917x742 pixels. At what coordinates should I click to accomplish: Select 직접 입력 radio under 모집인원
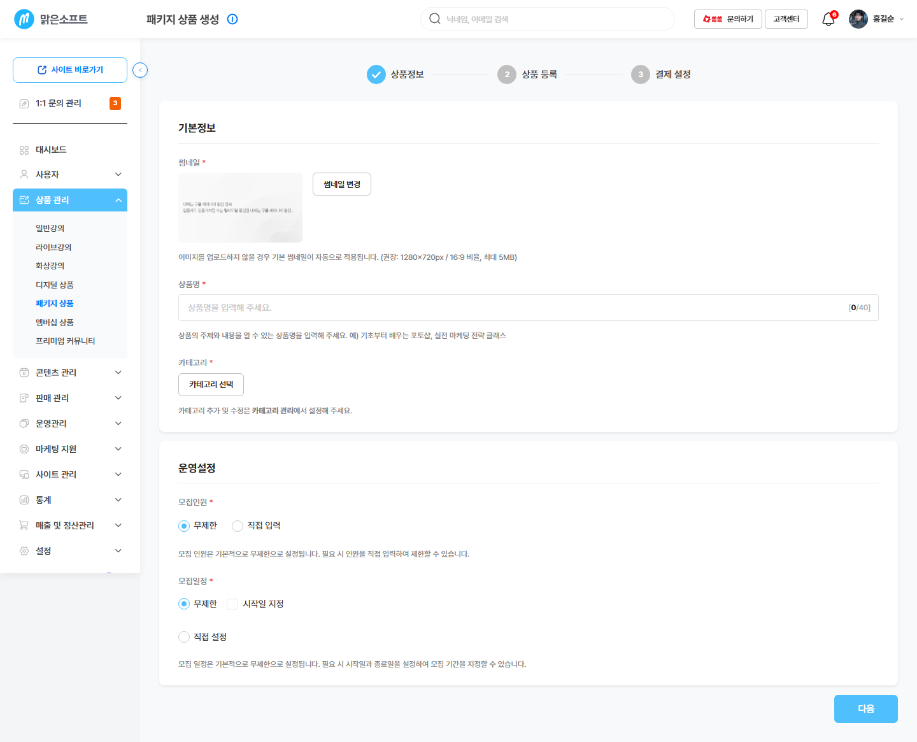[238, 526]
